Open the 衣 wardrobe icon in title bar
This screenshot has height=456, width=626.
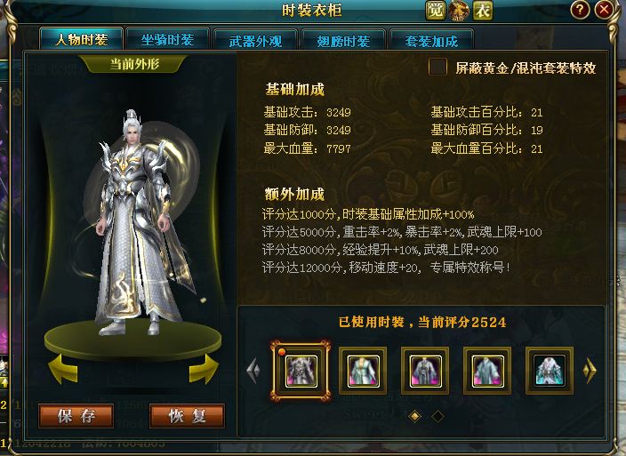[482, 11]
